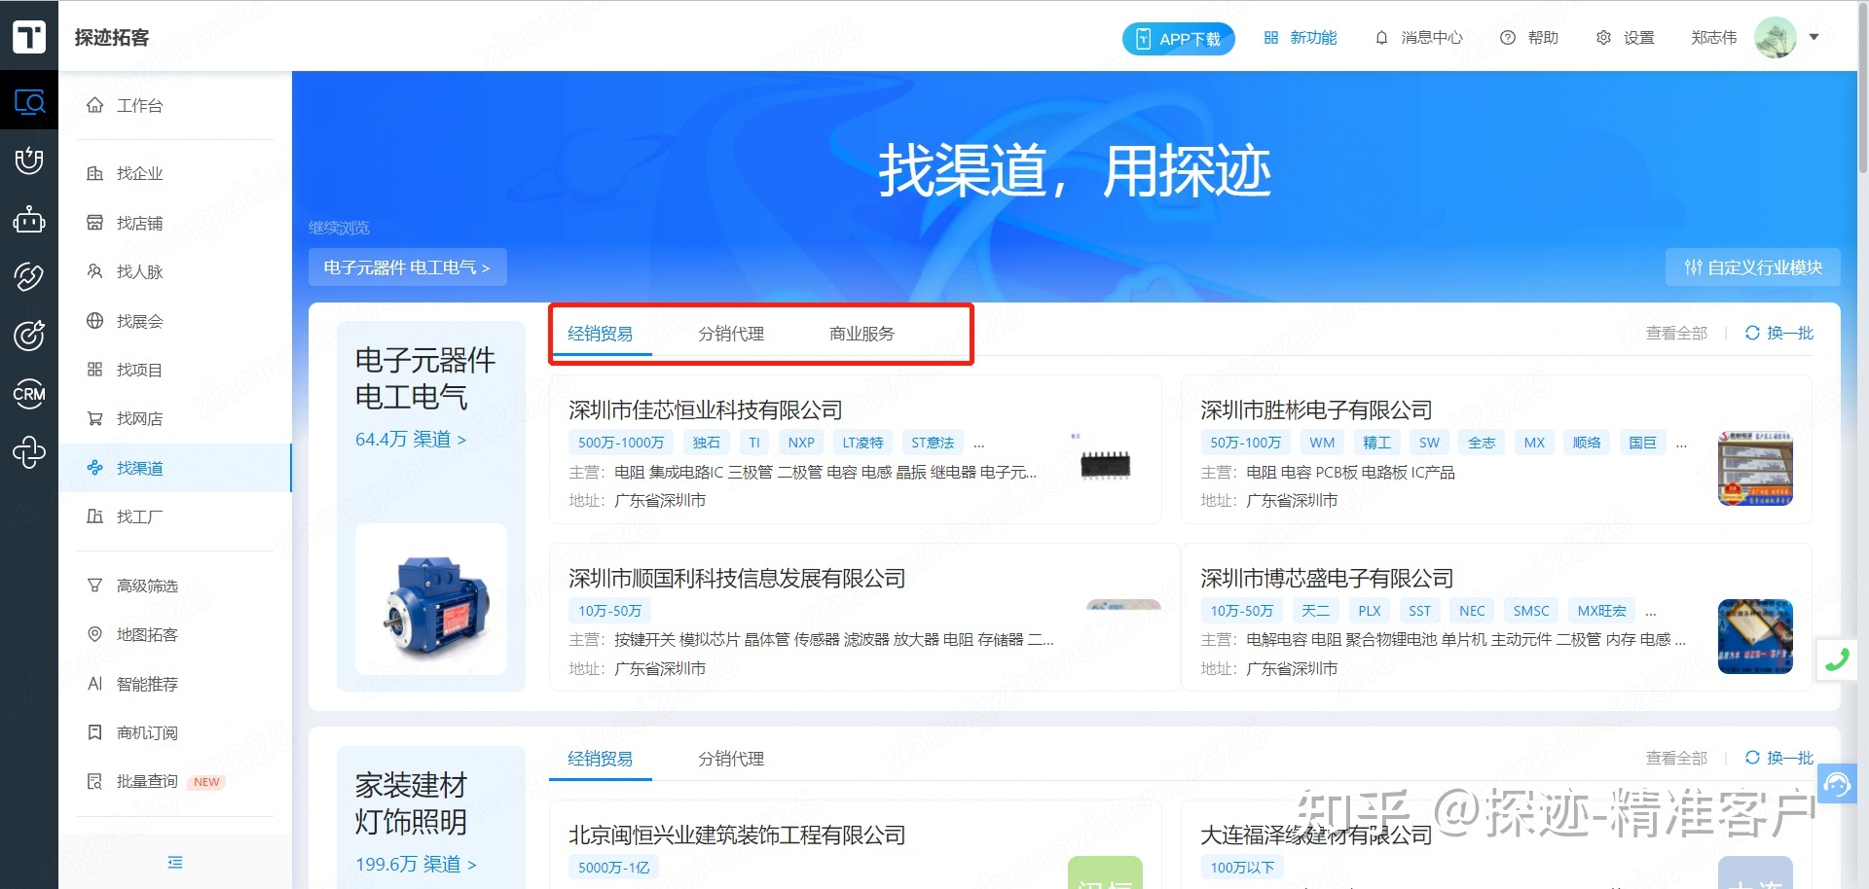Viewport: 1869px width, 889px height.
Task: Collapse the sidebar menu icon
Action: tap(175, 862)
